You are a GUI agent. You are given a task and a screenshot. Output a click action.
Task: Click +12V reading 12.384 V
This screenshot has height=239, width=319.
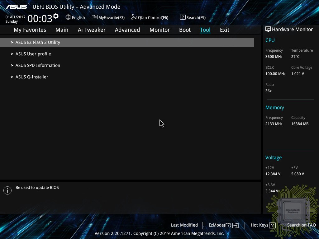273,174
